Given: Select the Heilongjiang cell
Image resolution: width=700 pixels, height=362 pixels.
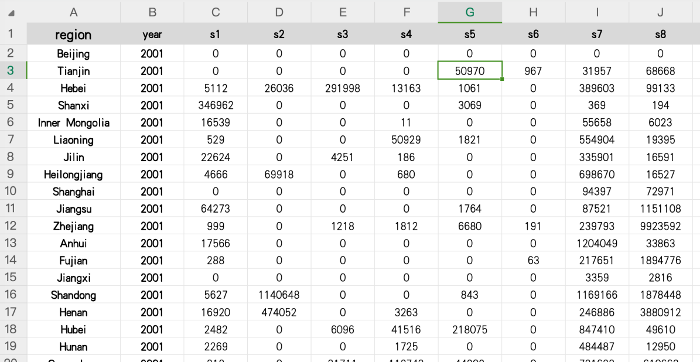Looking at the screenshot, I should 73,175.
